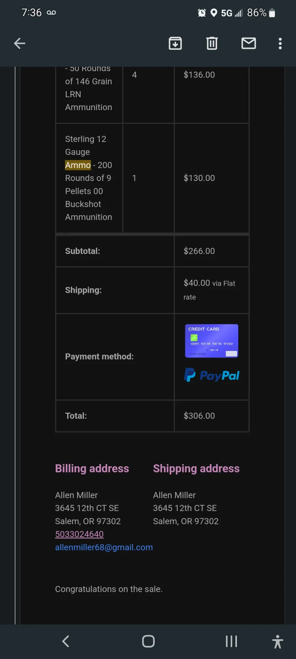Open the accessibility shortcut icon
The image size is (296, 659).
(x=278, y=642)
